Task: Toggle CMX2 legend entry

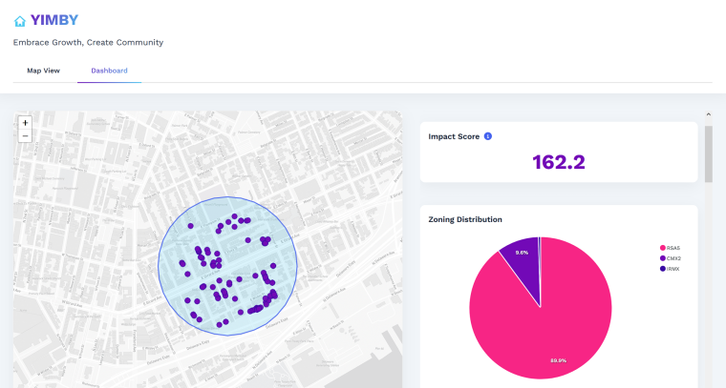Action: click(671, 258)
